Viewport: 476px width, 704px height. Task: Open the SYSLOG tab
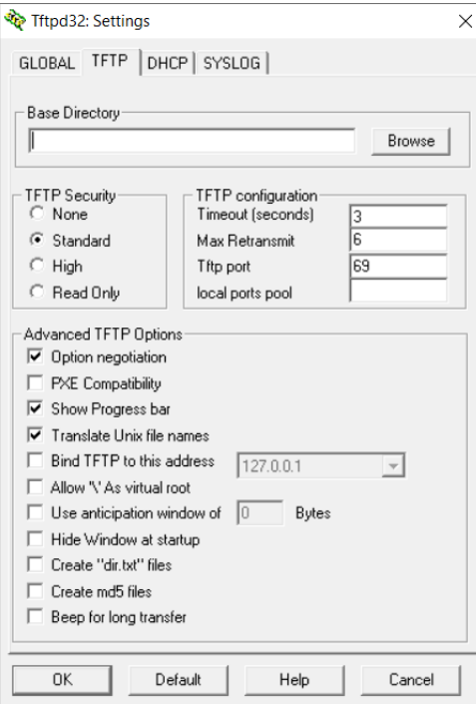(232, 63)
